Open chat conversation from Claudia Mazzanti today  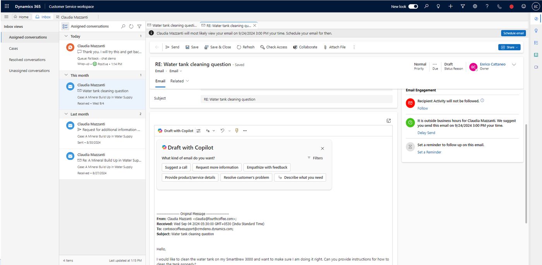(x=102, y=55)
